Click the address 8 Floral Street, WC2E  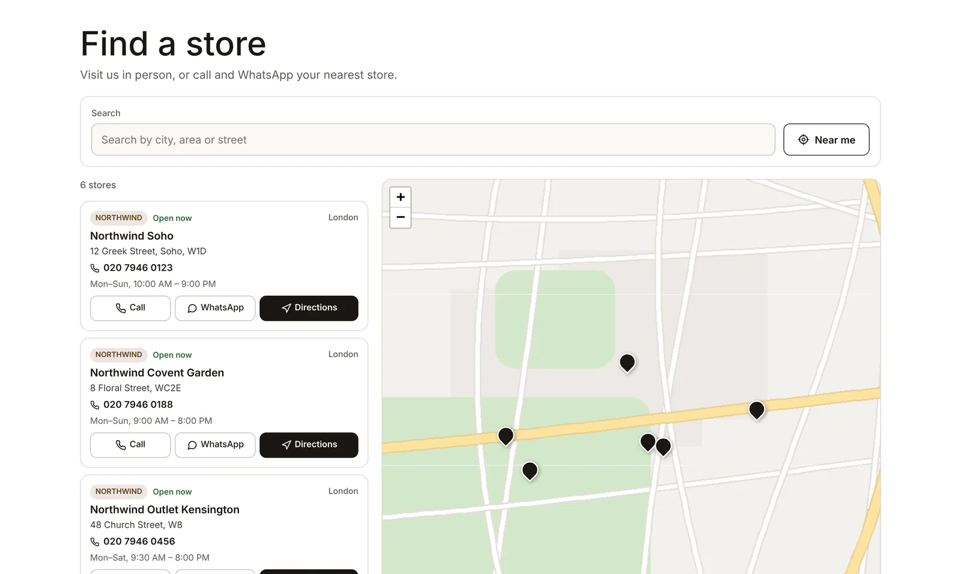[136, 388]
